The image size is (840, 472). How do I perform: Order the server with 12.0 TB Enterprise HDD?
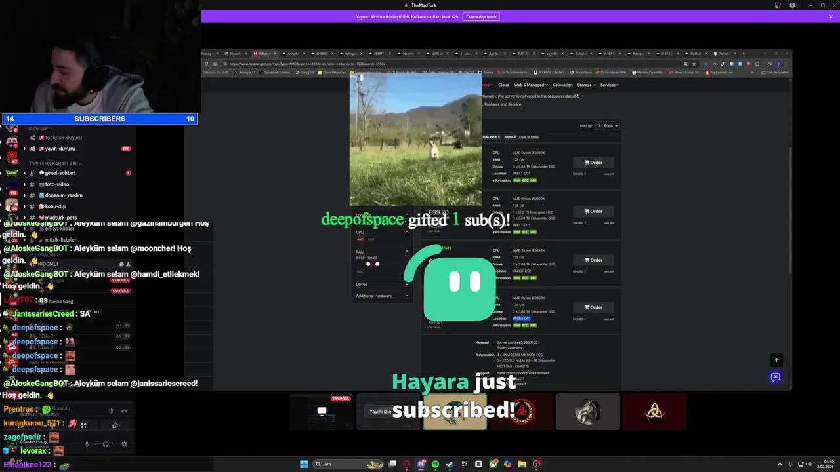593,211
